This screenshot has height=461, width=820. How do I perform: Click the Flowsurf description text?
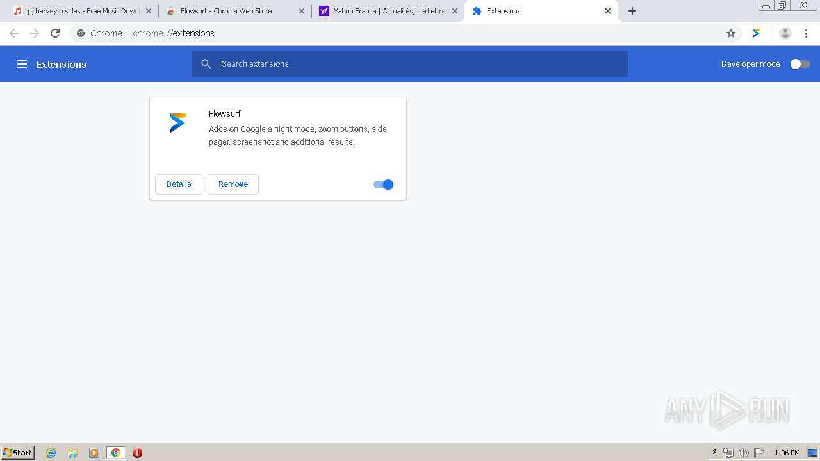pyautogui.click(x=298, y=135)
